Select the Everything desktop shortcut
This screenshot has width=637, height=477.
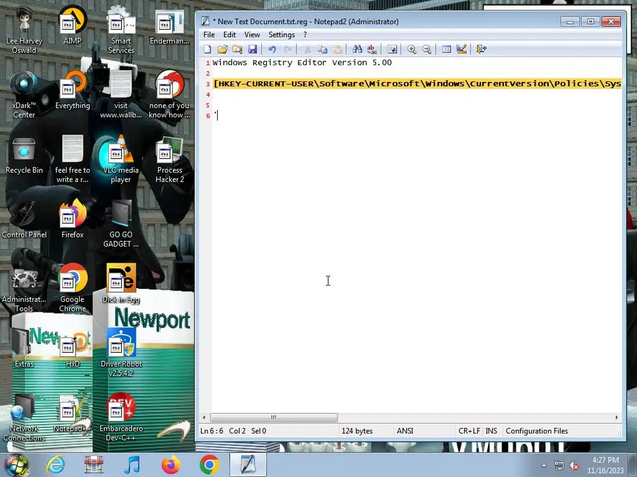tap(72, 90)
